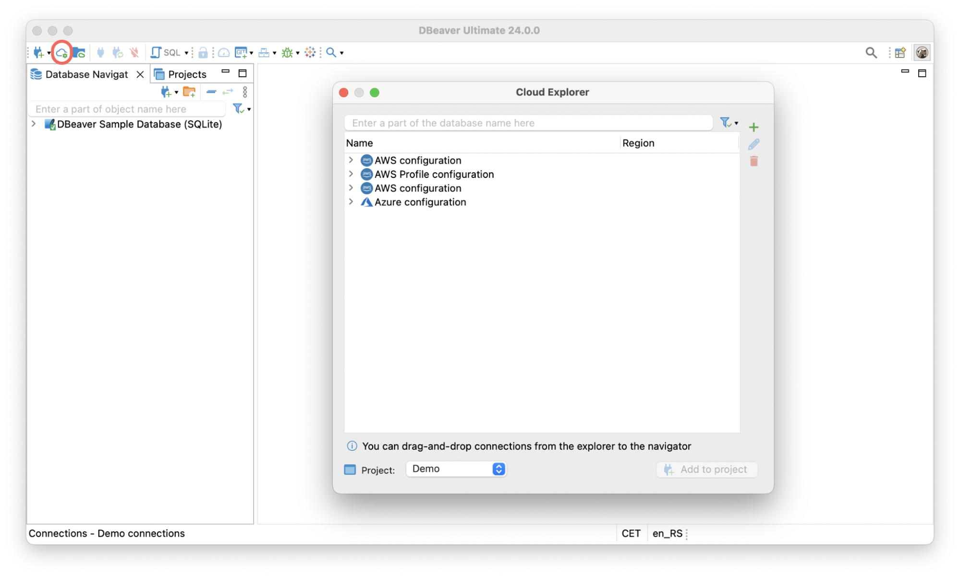Screen dimensions: 960x577
Task: Click the Add to project button
Action: point(706,469)
